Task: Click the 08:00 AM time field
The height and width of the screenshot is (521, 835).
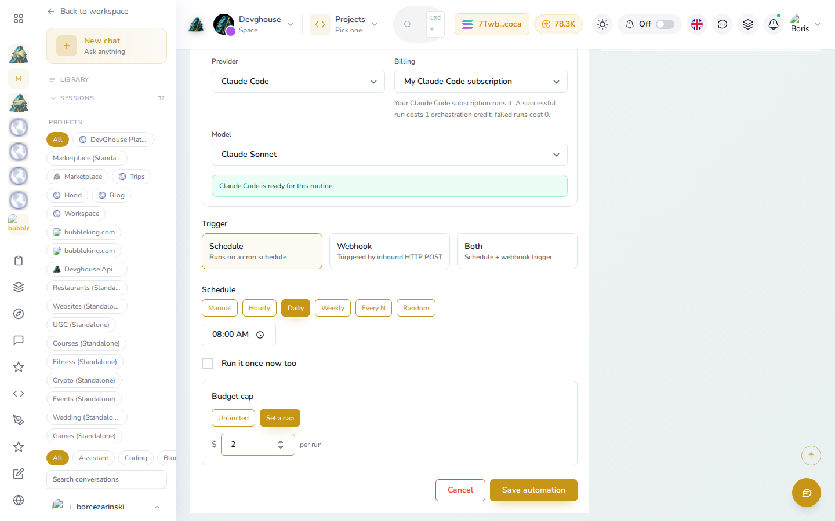Action: coord(239,335)
